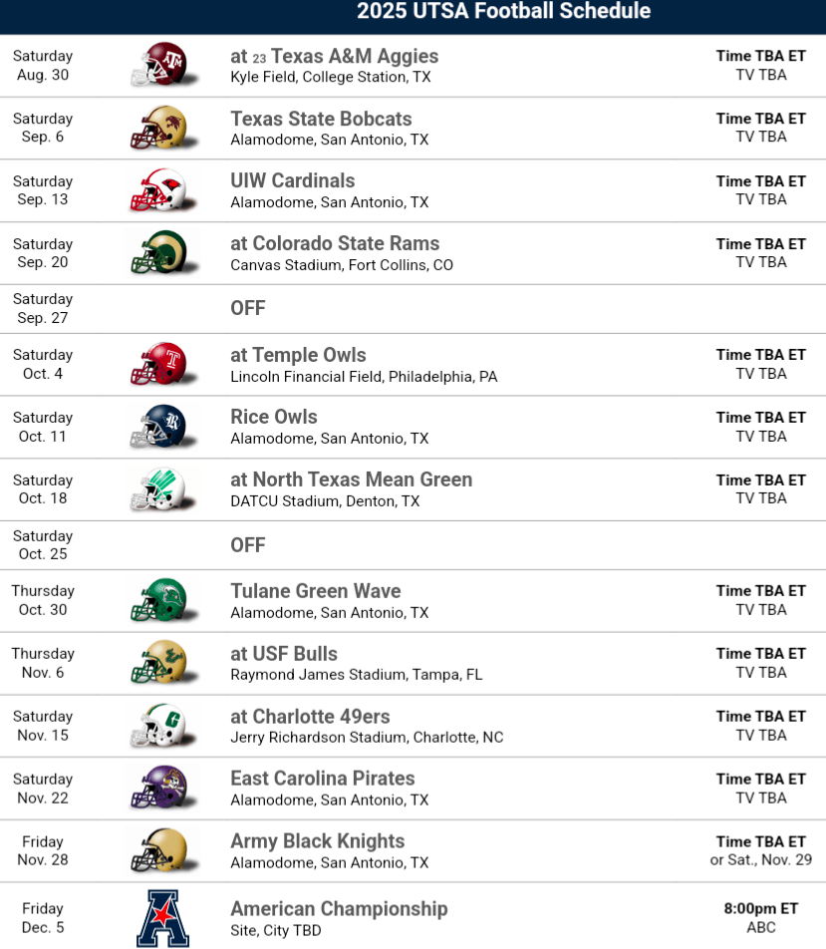Click the USF Bulls helmet icon
This screenshot has width=826, height=949.
(x=158, y=663)
